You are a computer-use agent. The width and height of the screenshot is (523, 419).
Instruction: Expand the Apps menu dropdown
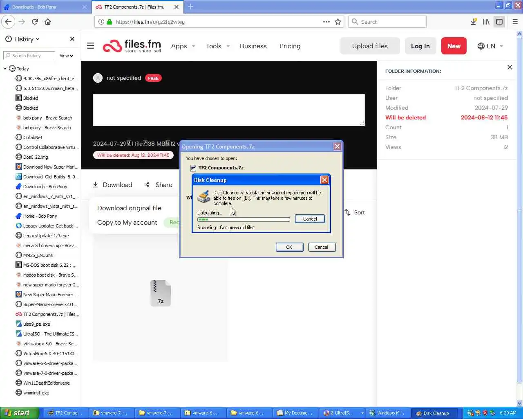click(x=183, y=46)
